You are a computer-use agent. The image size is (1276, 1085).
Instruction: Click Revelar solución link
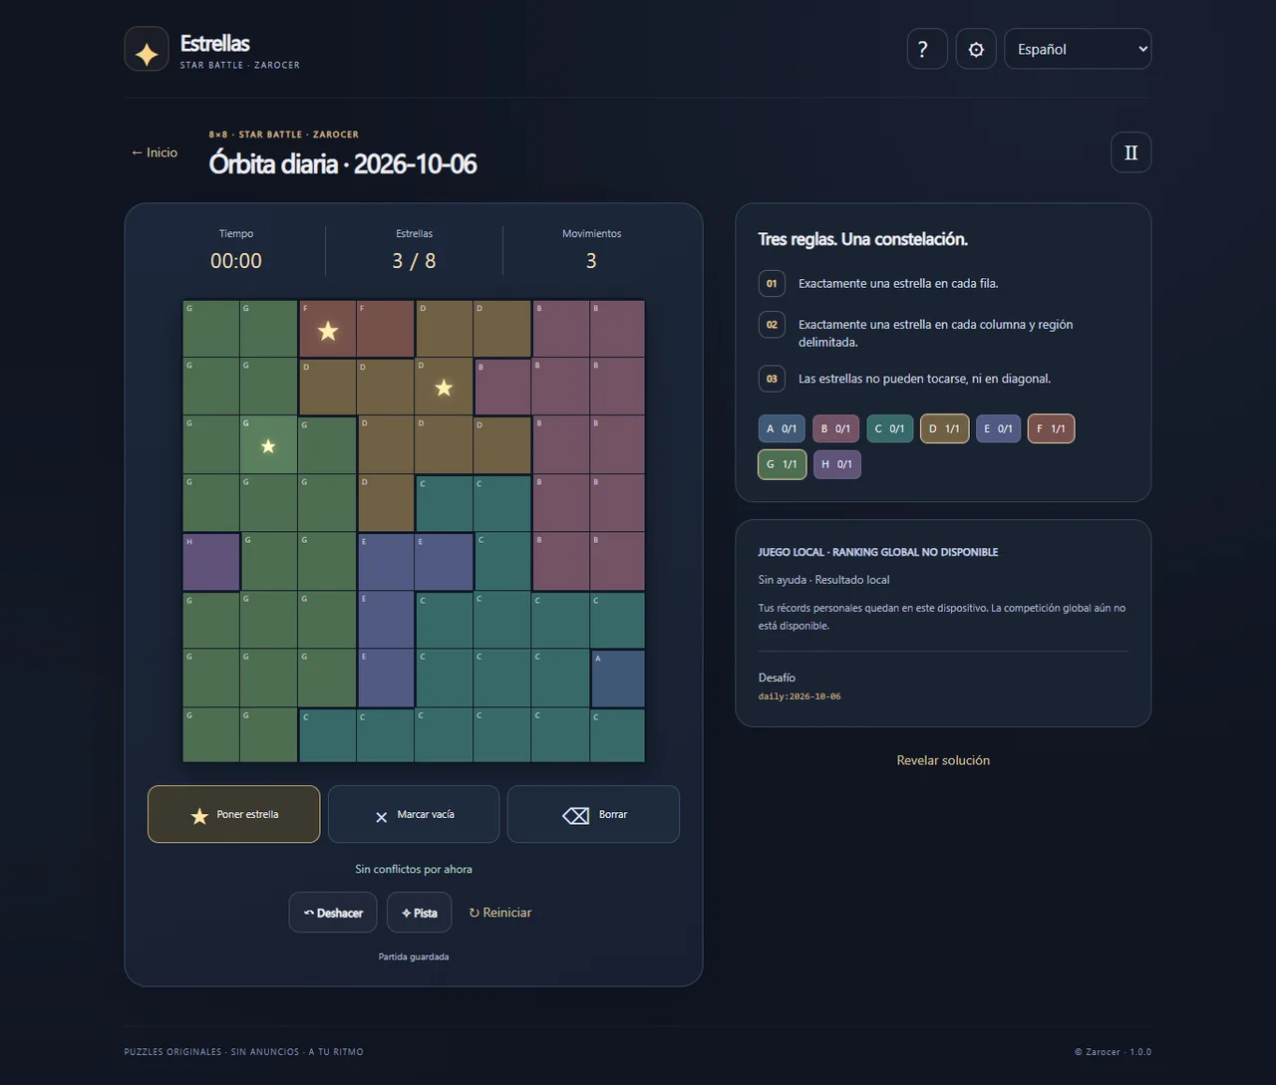943,760
